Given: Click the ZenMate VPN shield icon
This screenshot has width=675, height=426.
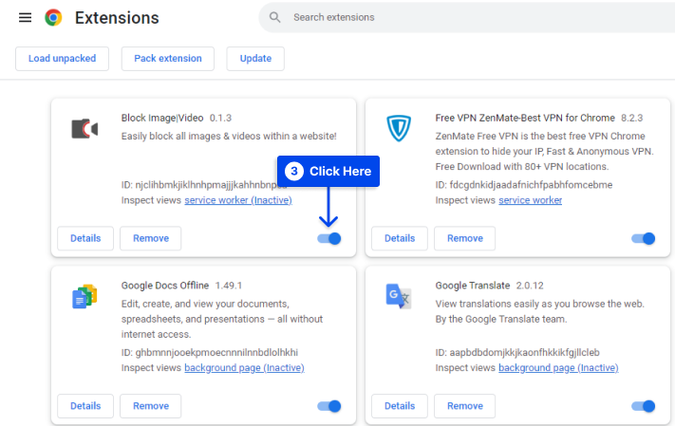Looking at the screenshot, I should [x=399, y=128].
